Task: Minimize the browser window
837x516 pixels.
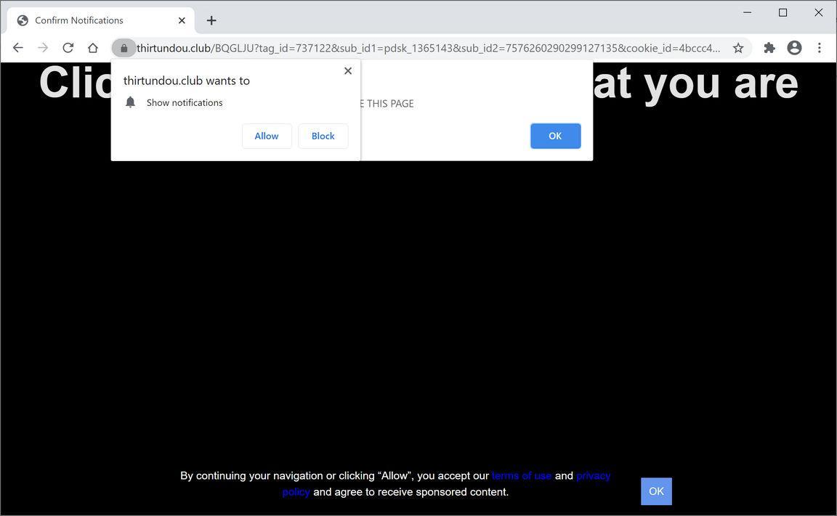Action: (x=748, y=12)
